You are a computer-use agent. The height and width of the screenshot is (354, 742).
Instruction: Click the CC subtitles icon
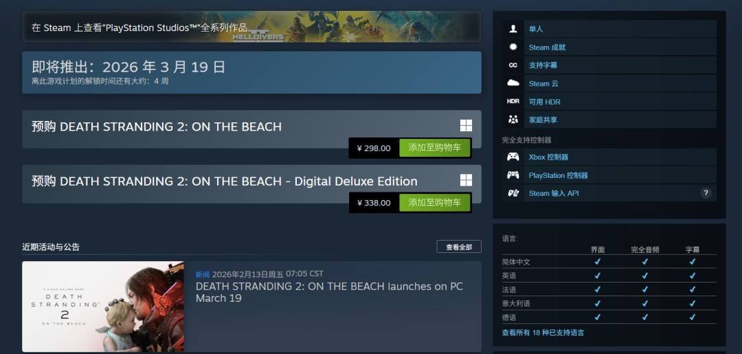point(513,65)
